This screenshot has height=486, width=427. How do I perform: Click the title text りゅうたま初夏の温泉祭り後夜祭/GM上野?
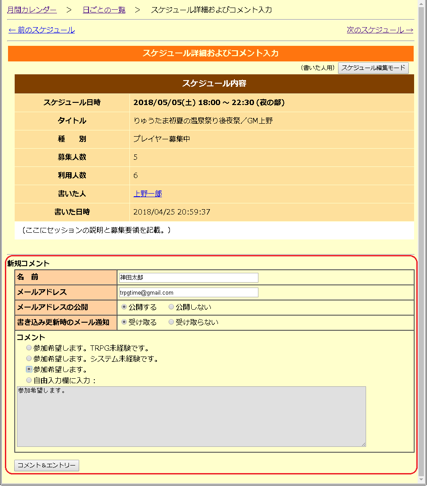point(203,121)
